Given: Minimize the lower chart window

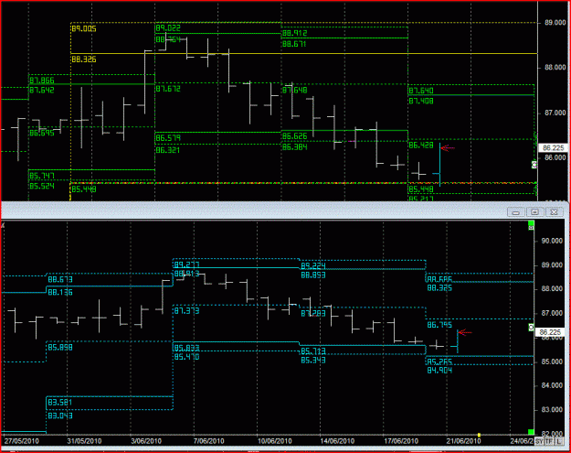Looking at the screenshot, I should (x=515, y=212).
